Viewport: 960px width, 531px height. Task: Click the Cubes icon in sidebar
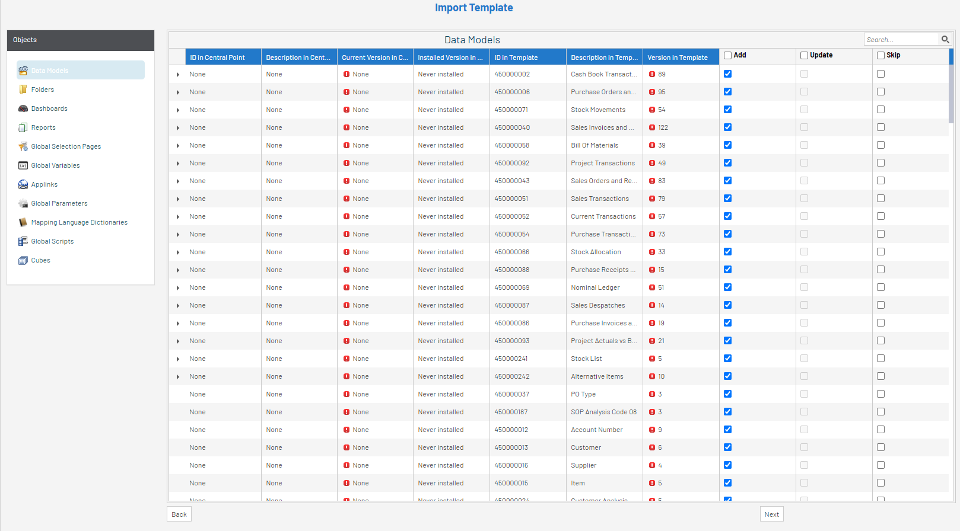23,260
